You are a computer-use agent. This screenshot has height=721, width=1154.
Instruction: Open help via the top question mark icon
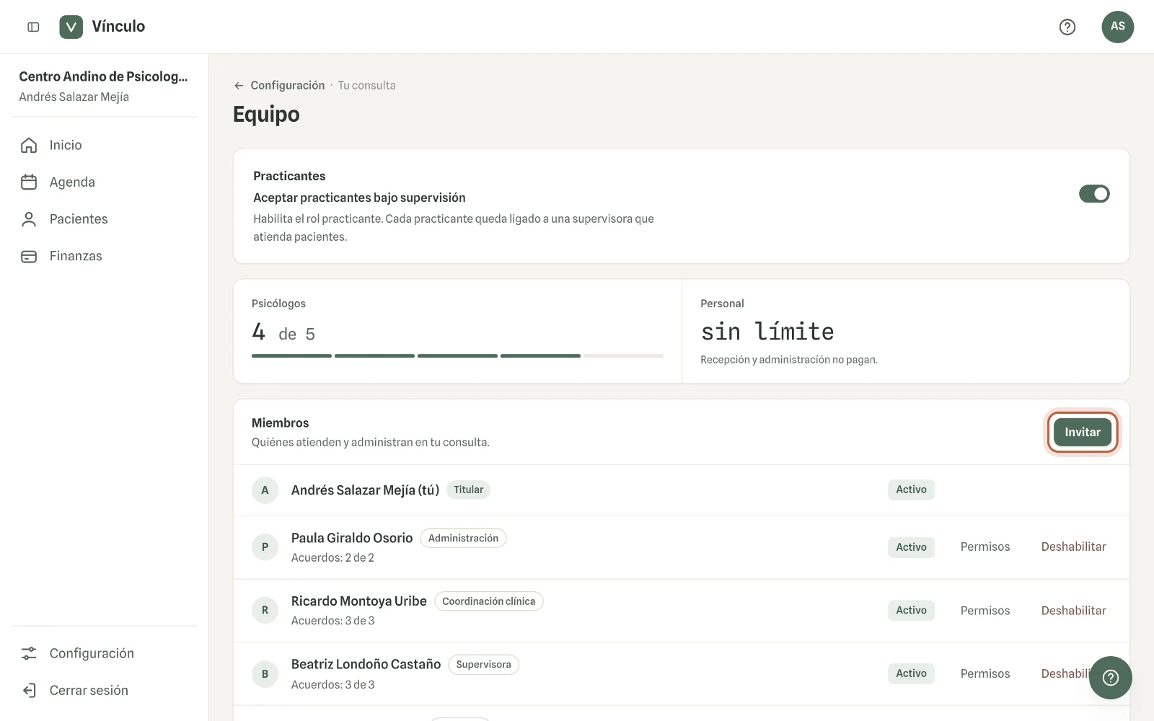(x=1067, y=27)
